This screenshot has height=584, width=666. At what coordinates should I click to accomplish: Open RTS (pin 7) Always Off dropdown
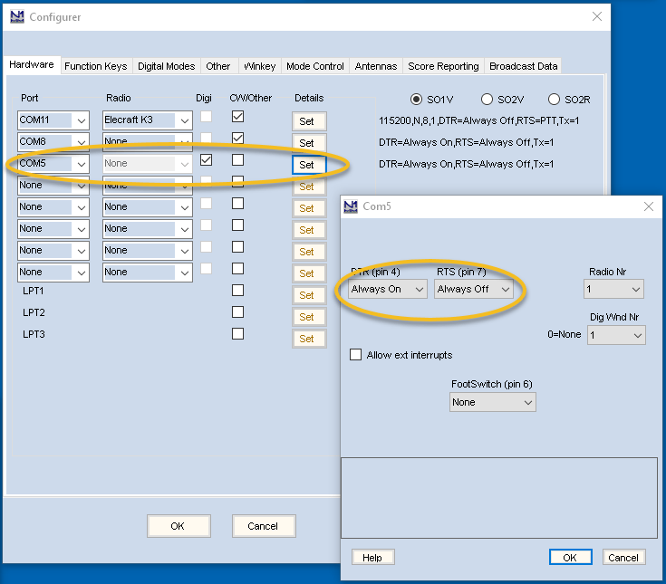pyautogui.click(x=474, y=289)
